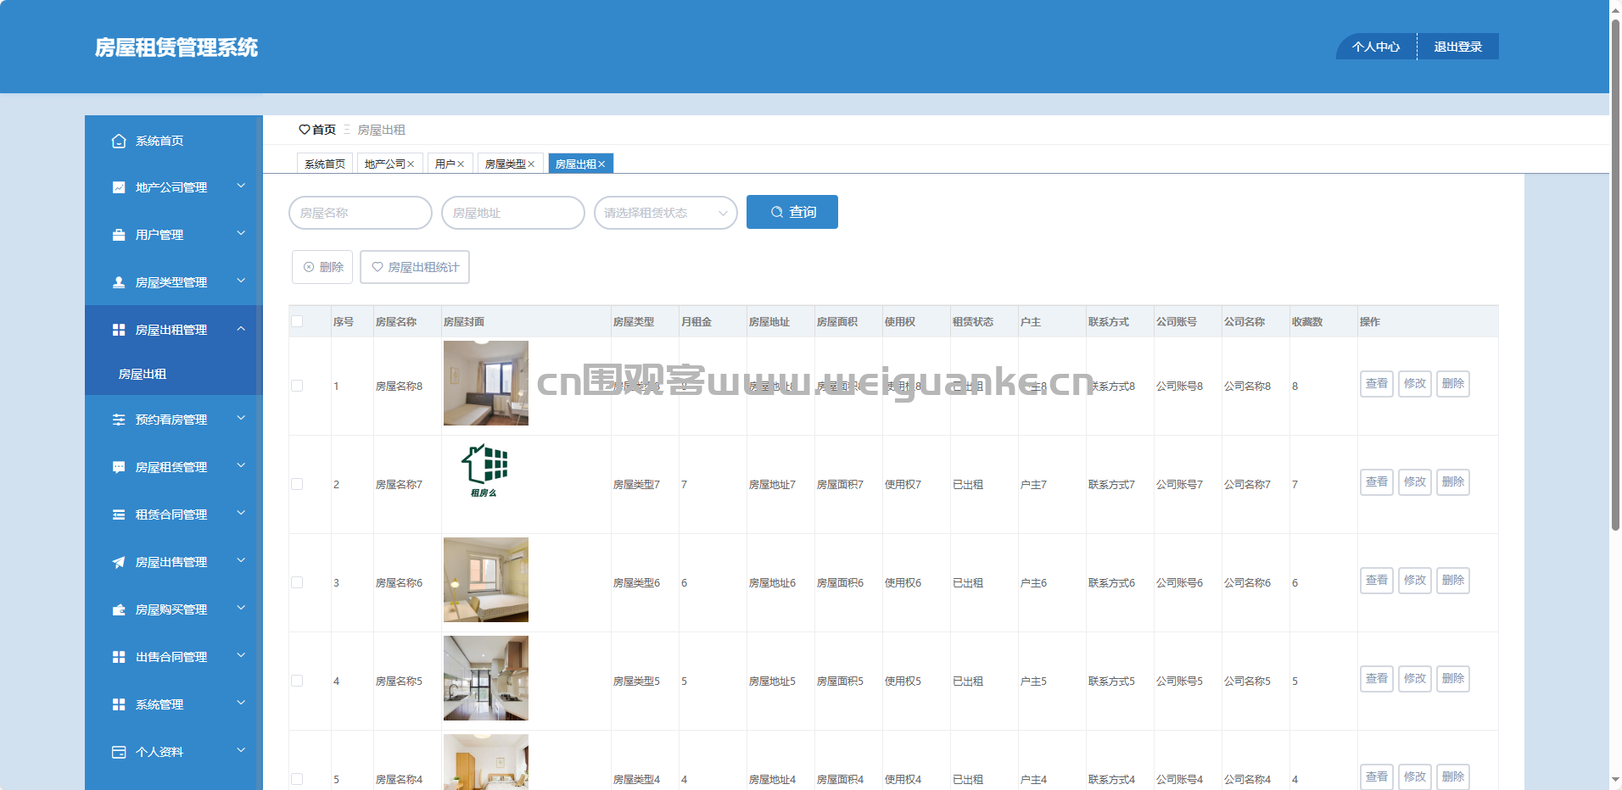
Task: Click the home icon beside 系统首页
Action: coord(119,141)
